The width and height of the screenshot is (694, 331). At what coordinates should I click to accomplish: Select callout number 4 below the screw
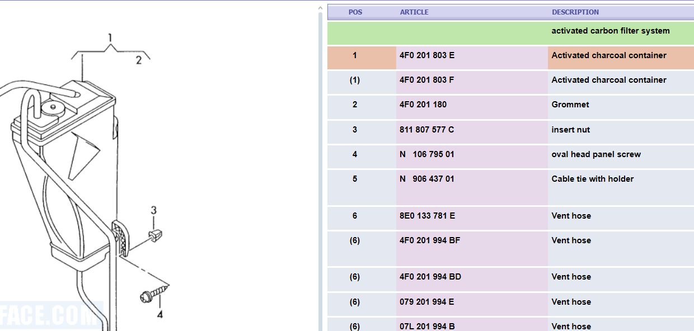160,315
